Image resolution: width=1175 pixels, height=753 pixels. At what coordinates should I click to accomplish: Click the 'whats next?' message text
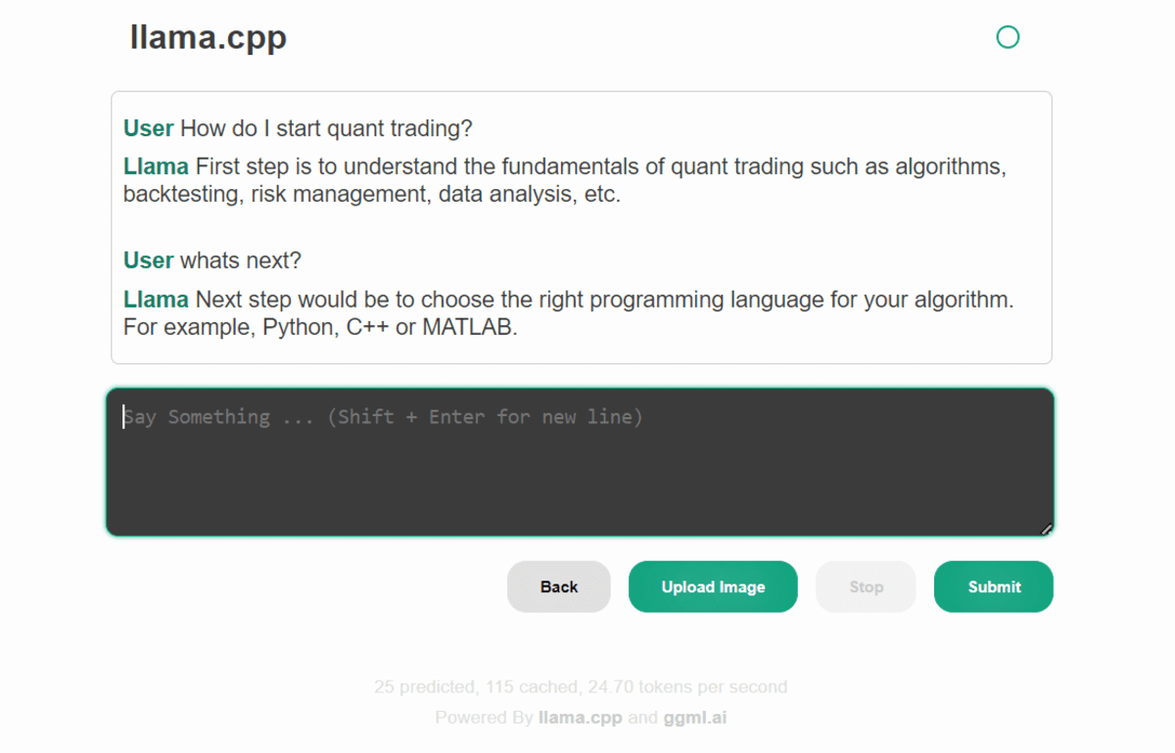click(x=241, y=260)
